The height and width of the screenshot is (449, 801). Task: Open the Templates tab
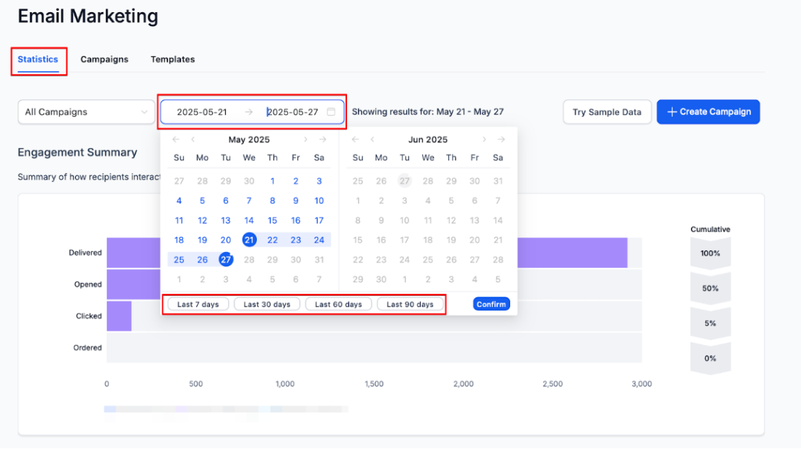172,59
